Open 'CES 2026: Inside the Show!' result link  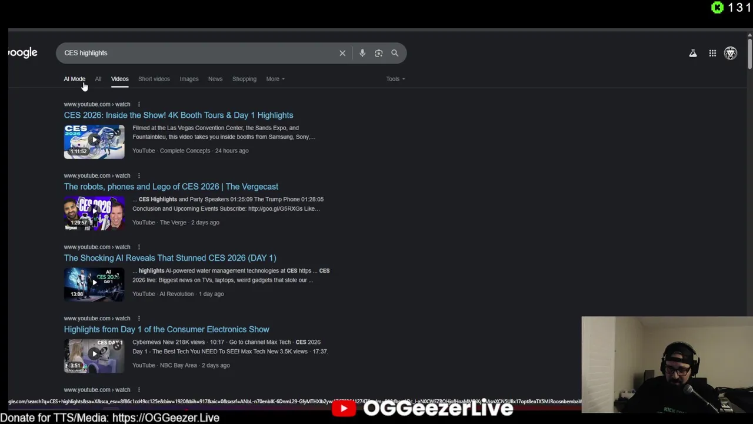pos(178,115)
